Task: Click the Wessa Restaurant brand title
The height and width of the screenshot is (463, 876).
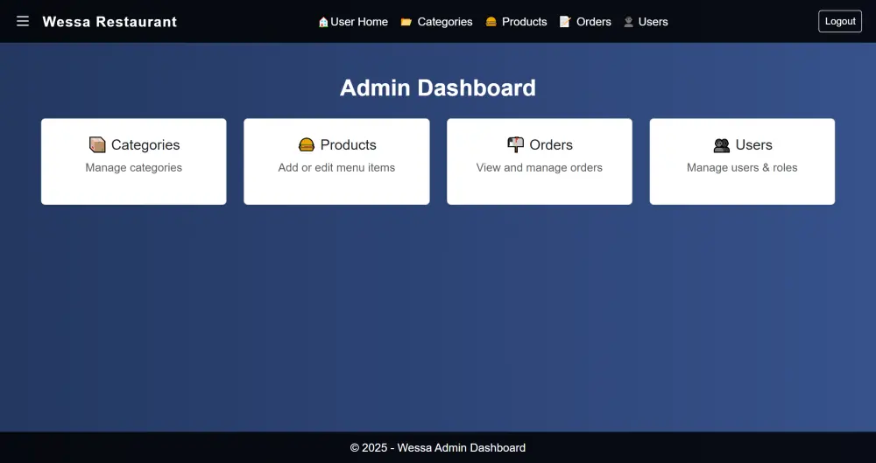Action: [x=109, y=22]
